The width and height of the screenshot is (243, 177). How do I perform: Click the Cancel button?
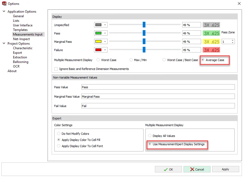pos(197,169)
